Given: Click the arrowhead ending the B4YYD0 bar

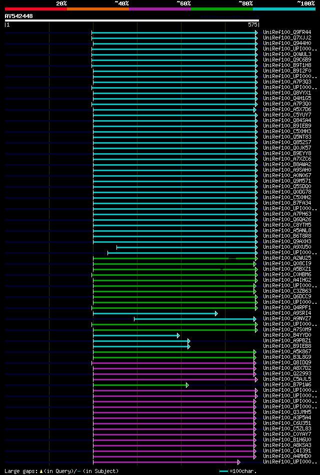Looking at the screenshot, I should [x=178, y=336].
